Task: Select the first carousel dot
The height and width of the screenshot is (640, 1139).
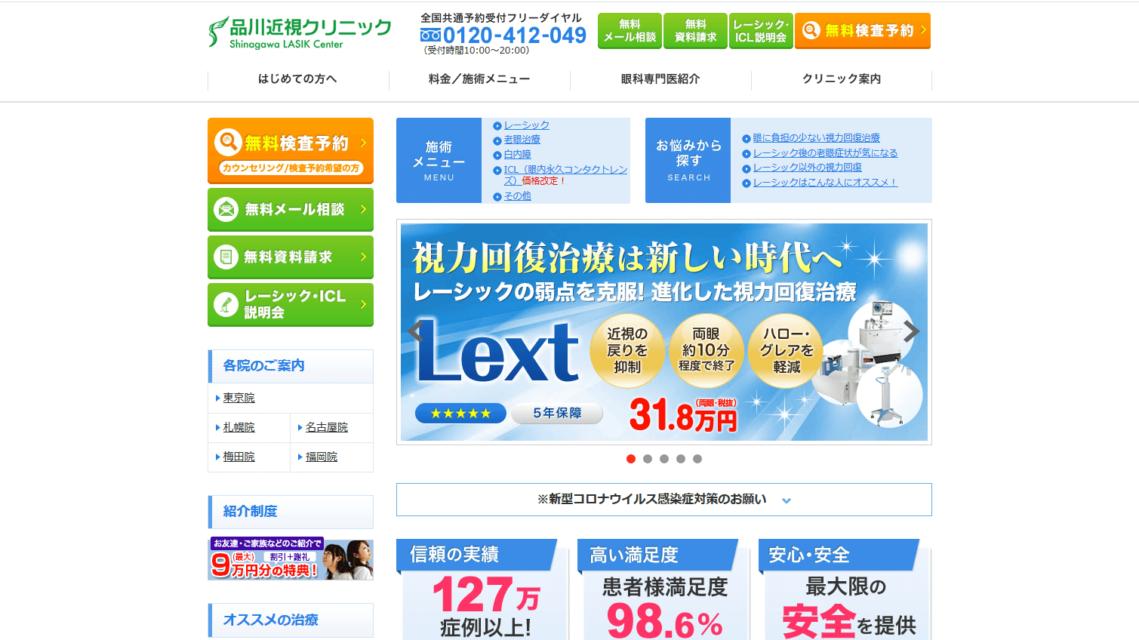Action: click(x=631, y=459)
